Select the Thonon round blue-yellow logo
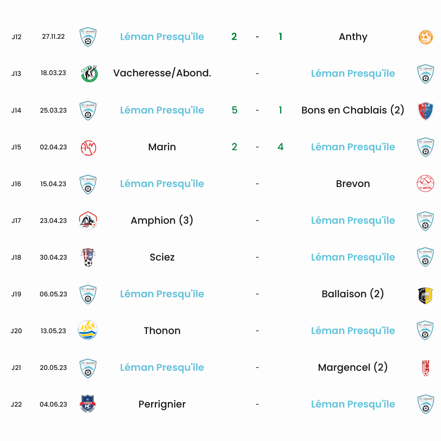Viewport: 441px width, 441px height. 88,330
